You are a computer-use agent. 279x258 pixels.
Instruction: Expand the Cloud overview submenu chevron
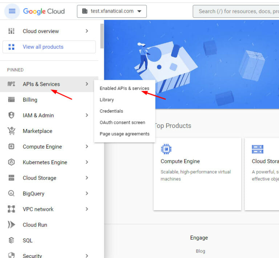pyautogui.click(x=87, y=31)
